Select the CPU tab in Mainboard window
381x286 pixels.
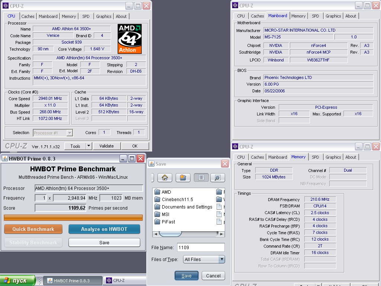click(x=241, y=16)
